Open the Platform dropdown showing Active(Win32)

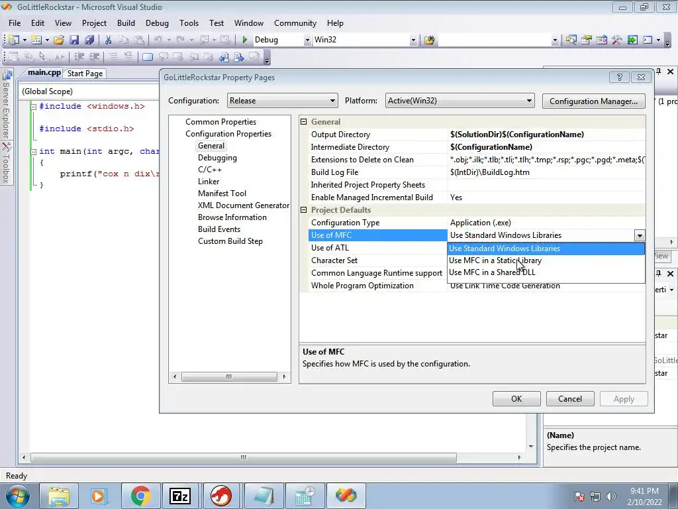(x=460, y=101)
